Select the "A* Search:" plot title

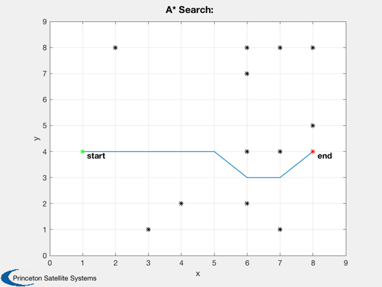pos(190,10)
